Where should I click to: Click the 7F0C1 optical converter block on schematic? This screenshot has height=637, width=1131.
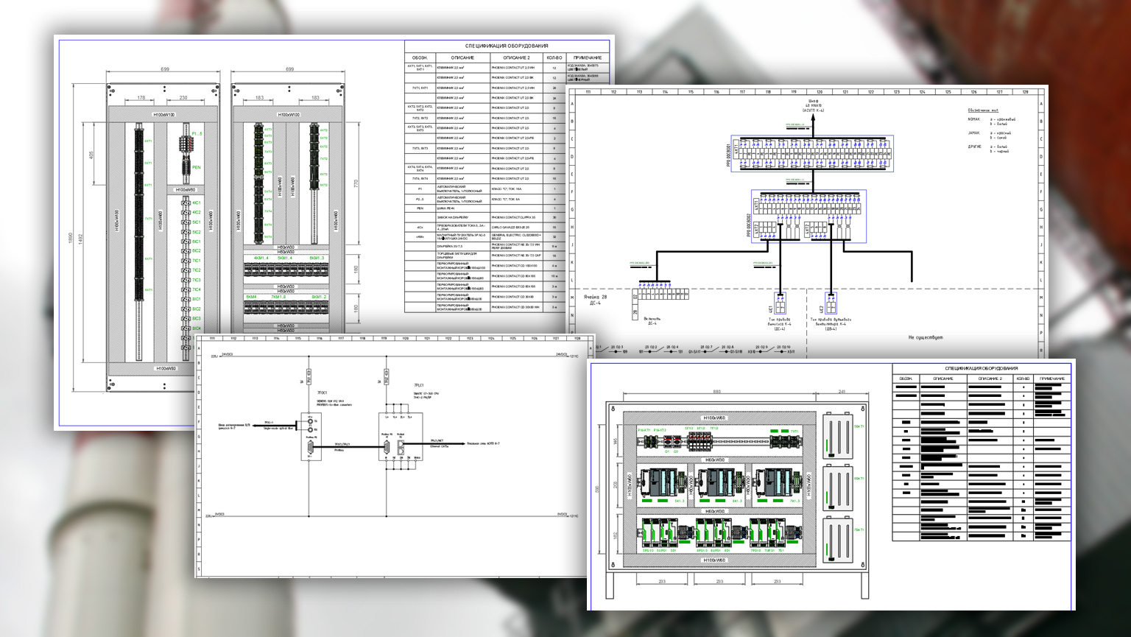[x=311, y=437]
